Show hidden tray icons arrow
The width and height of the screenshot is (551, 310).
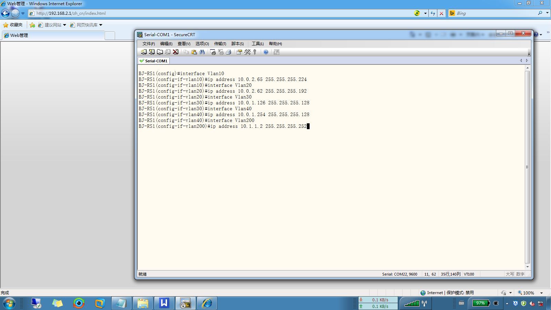507,303
